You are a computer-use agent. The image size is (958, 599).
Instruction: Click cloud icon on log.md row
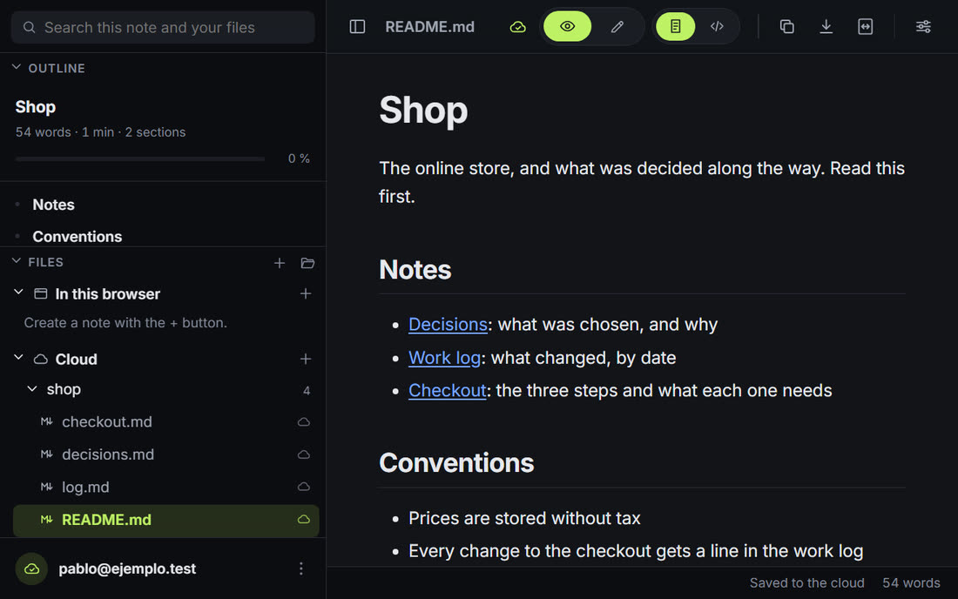pyautogui.click(x=304, y=487)
